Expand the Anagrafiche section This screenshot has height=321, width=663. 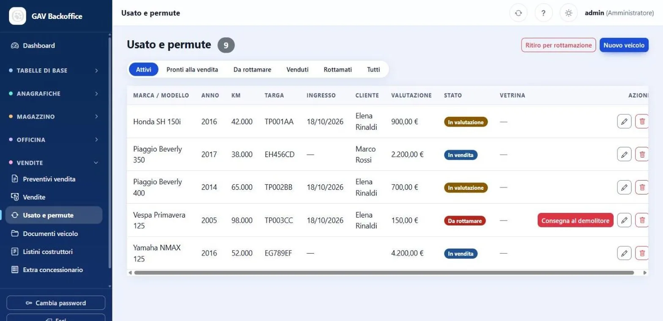tap(54, 94)
